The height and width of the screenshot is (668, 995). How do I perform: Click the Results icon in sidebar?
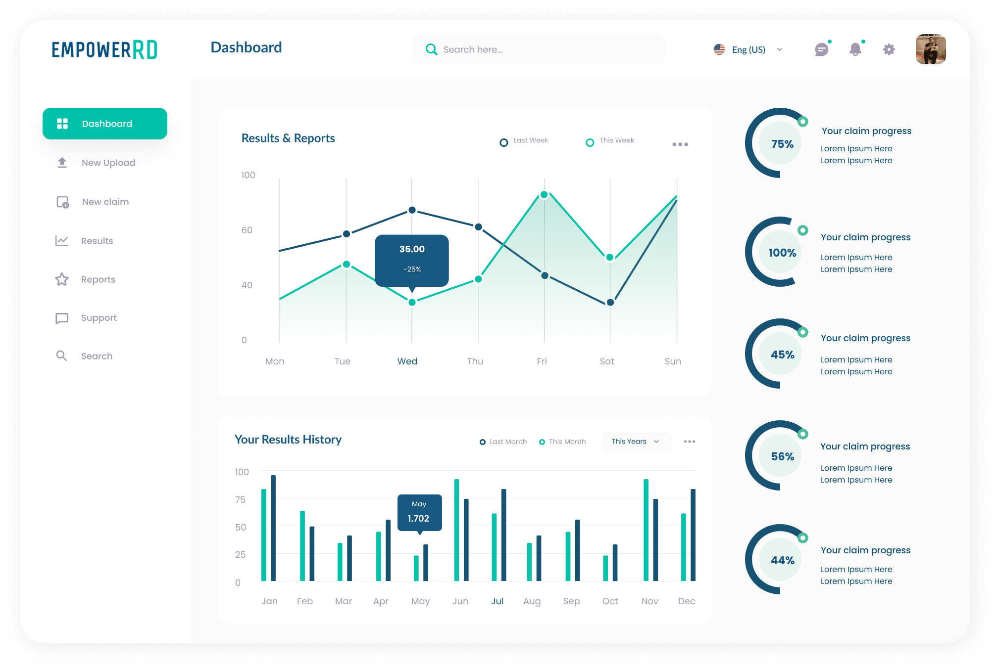click(x=61, y=241)
